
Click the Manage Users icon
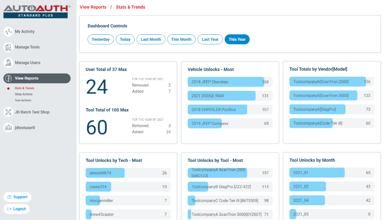[8, 63]
